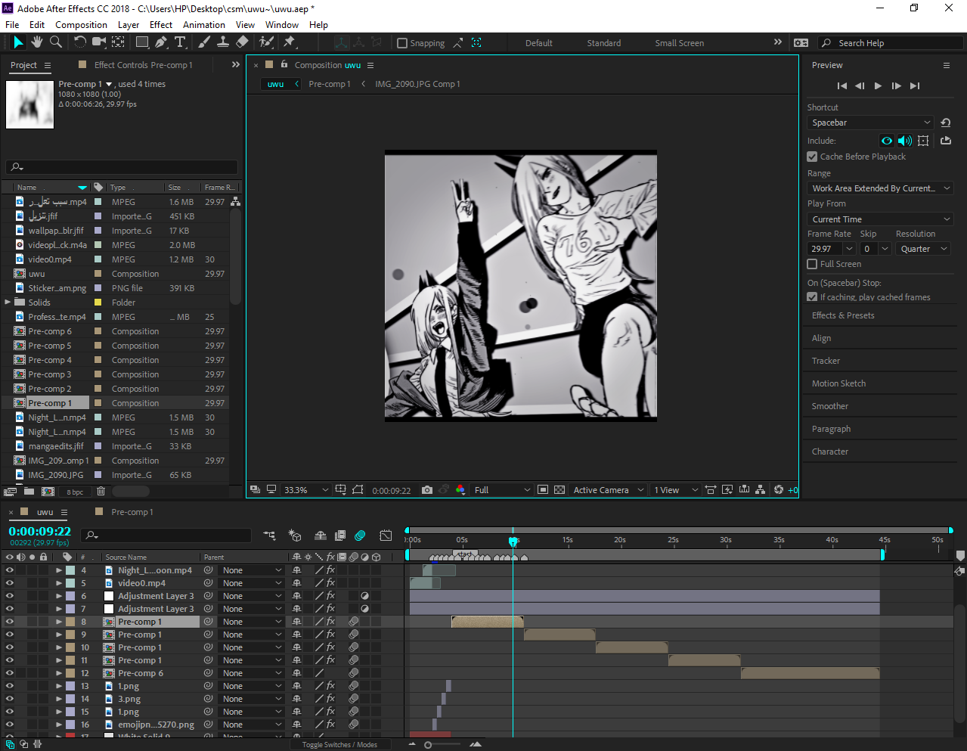Select the Eraser tool
The image size is (967, 751).
coord(242,42)
